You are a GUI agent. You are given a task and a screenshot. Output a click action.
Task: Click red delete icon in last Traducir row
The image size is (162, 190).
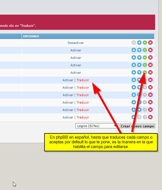(x=150, y=117)
